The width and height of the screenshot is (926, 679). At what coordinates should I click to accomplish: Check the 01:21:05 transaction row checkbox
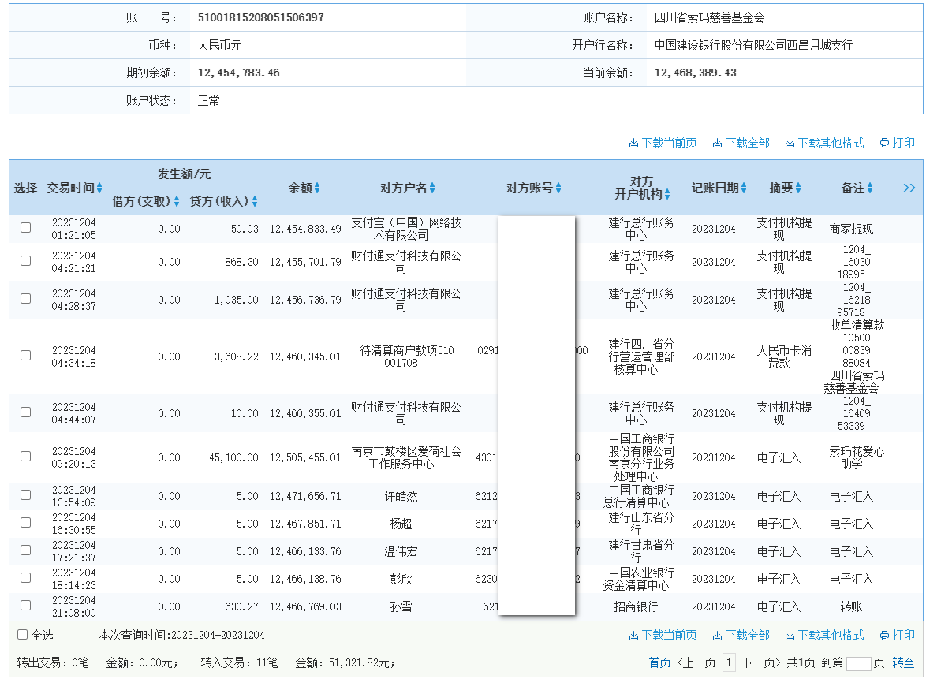point(25,227)
